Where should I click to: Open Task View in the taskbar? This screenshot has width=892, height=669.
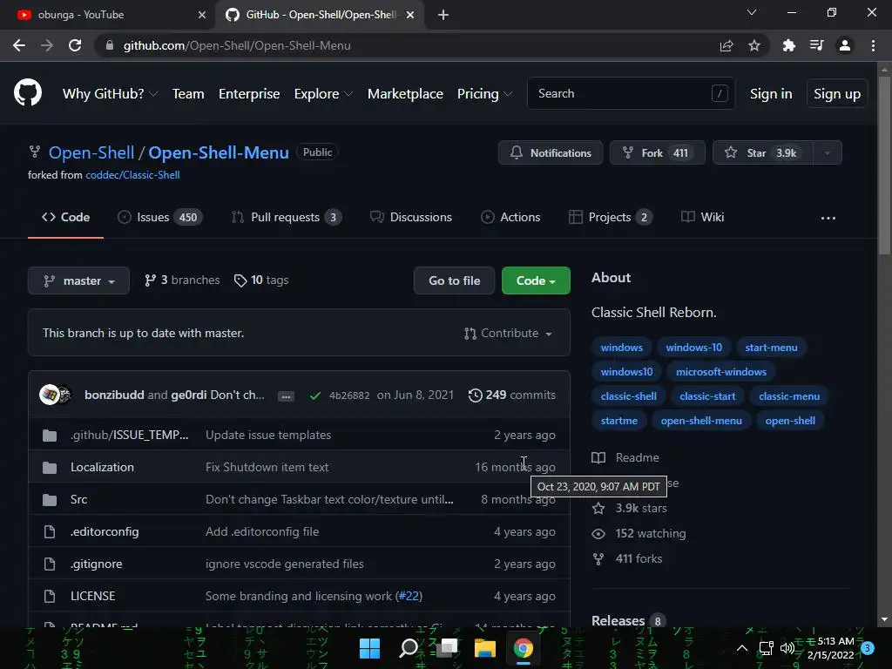[x=447, y=648]
